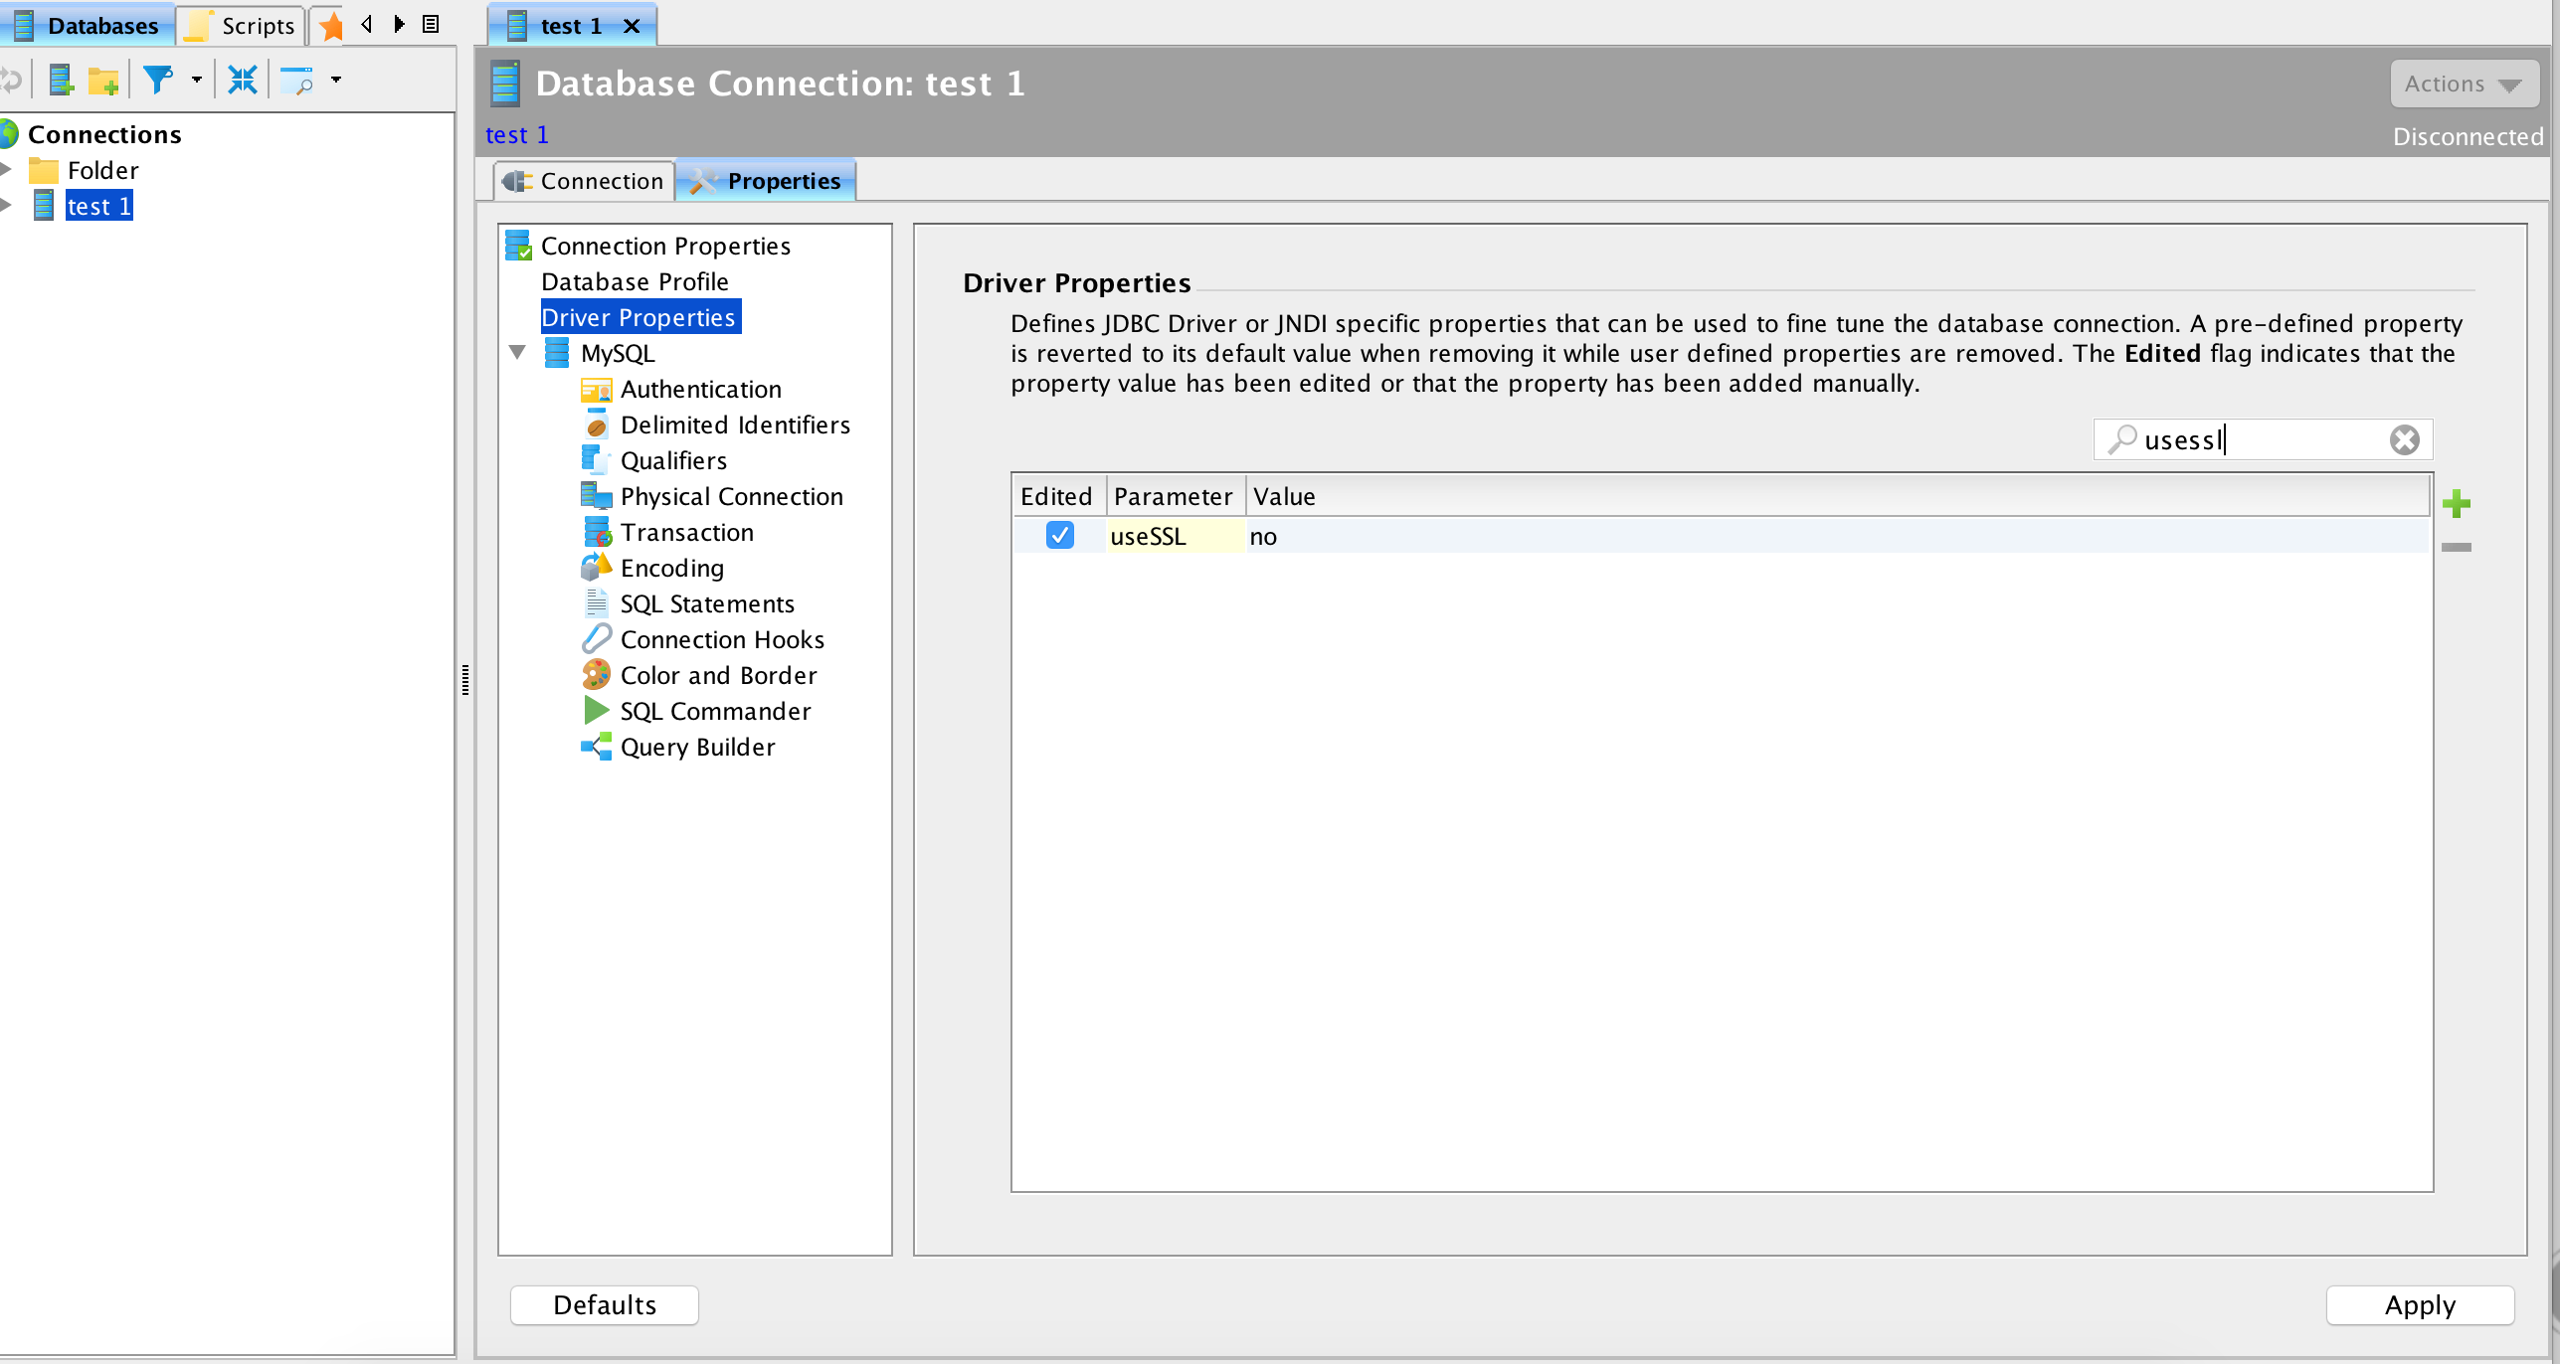Screen dimensions: 2560x1364
Task: Click the create new database connection icon
Action: 62,80
